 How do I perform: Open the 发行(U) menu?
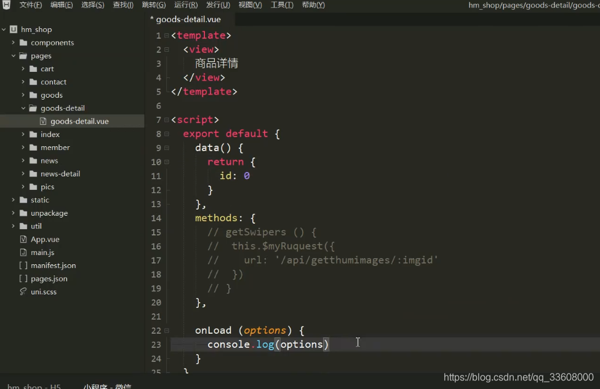tap(218, 5)
